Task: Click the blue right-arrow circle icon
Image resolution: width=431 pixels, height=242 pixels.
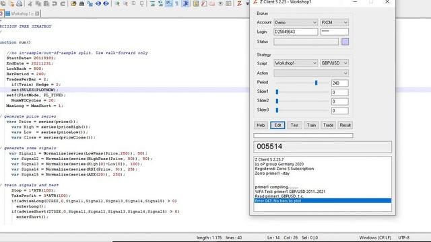Action: pyautogui.click(x=106, y=3)
